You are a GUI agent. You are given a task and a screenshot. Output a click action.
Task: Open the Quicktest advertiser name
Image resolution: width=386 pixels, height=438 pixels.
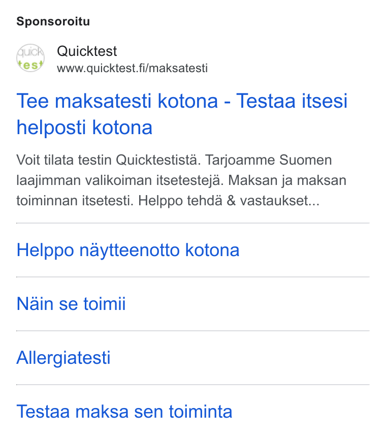87,51
